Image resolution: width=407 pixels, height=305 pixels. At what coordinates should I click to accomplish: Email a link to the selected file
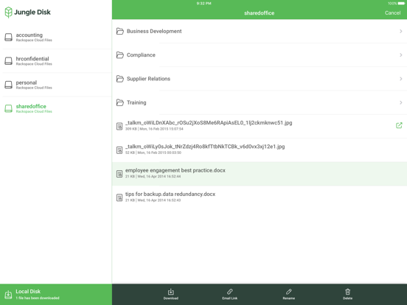coord(230,294)
